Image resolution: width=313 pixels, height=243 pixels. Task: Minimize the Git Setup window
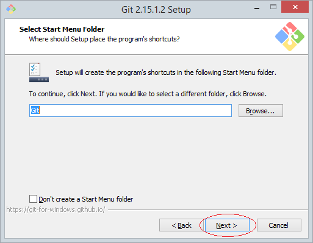point(257,9)
